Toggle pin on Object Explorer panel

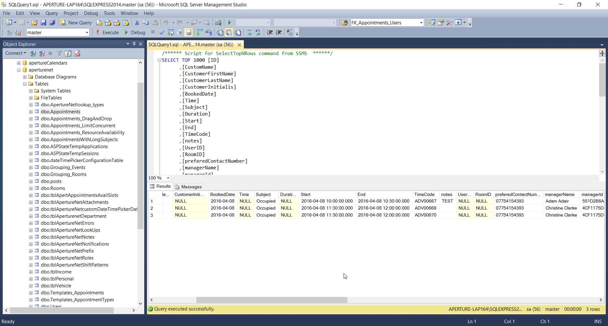pos(134,44)
